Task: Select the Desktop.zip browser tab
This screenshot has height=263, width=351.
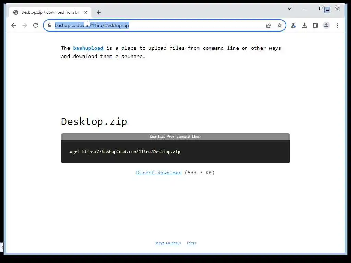Action: click(50, 12)
